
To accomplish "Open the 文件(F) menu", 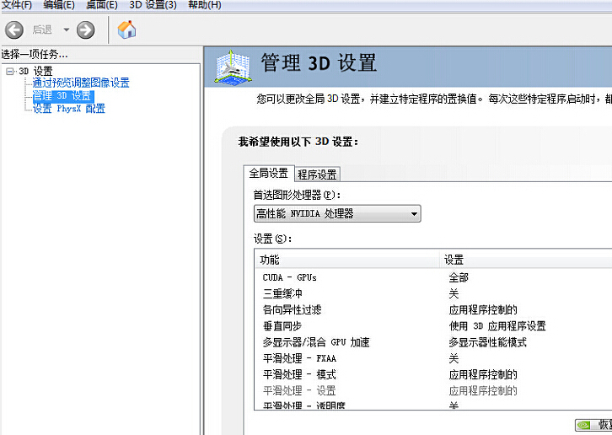I will [x=17, y=5].
